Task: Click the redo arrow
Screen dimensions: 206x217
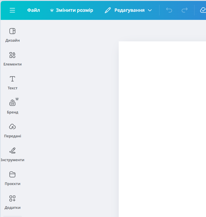Action: pyautogui.click(x=184, y=10)
